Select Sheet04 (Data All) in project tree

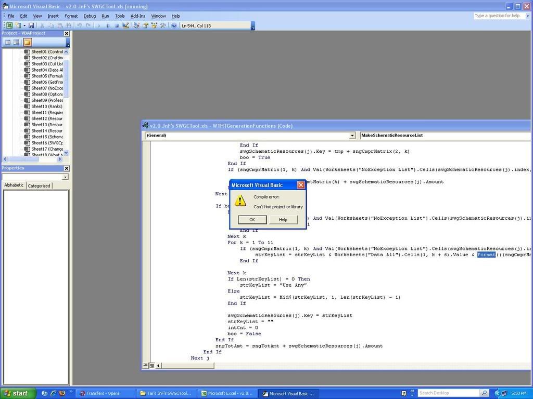tap(44, 70)
